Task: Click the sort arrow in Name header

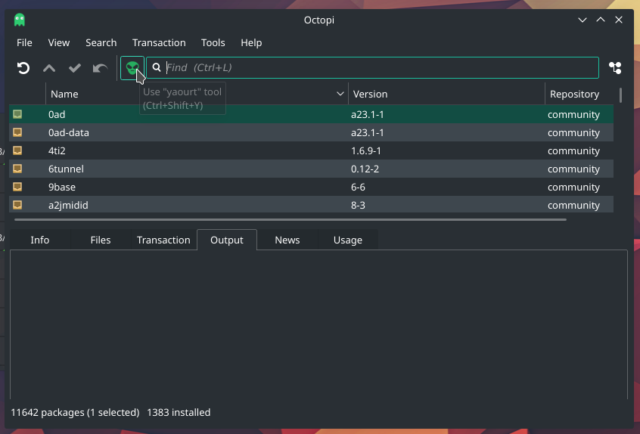Action: (340, 95)
